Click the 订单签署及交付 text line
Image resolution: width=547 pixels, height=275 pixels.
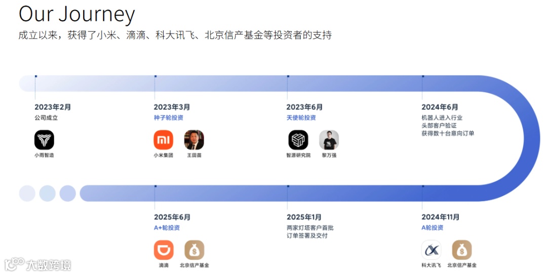pyautogui.click(x=307, y=235)
